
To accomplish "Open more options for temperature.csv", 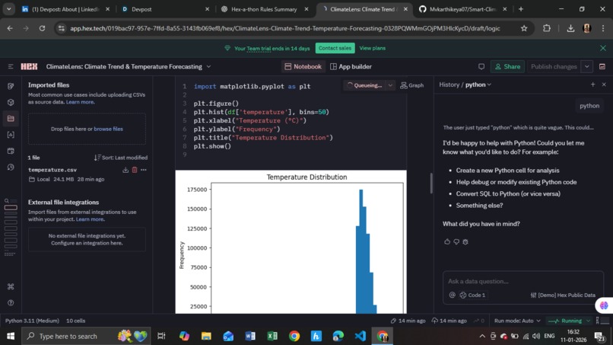I will [144, 170].
